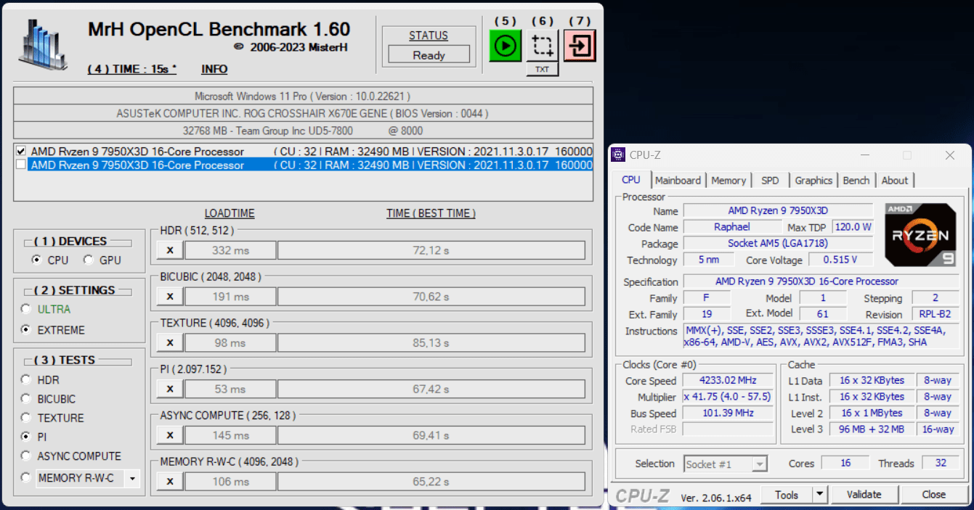
Task: Change the (4) TIME : 15s setting
Action: click(x=132, y=69)
